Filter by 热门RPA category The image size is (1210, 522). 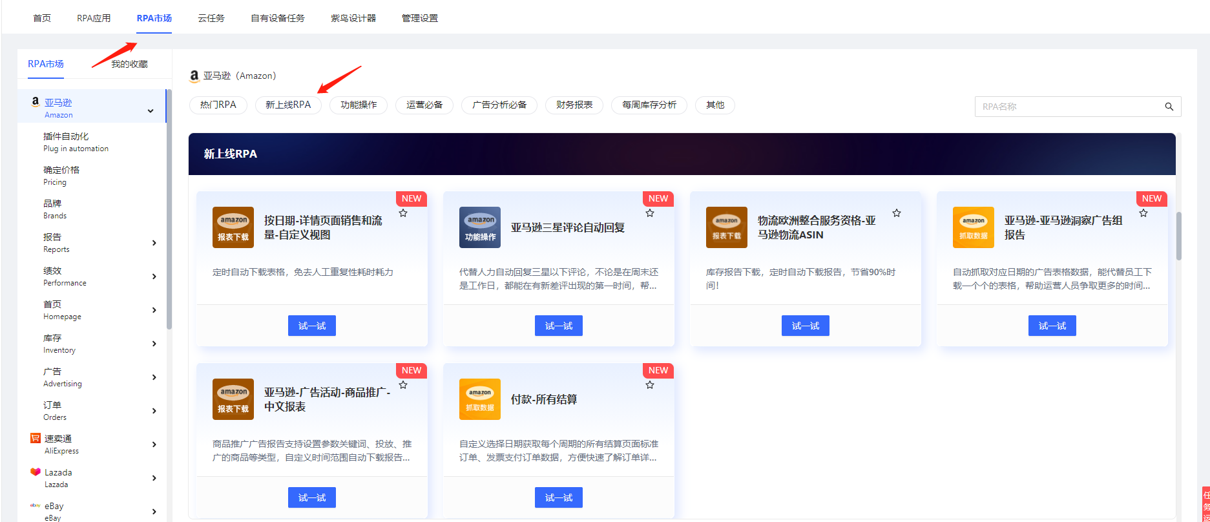click(218, 105)
